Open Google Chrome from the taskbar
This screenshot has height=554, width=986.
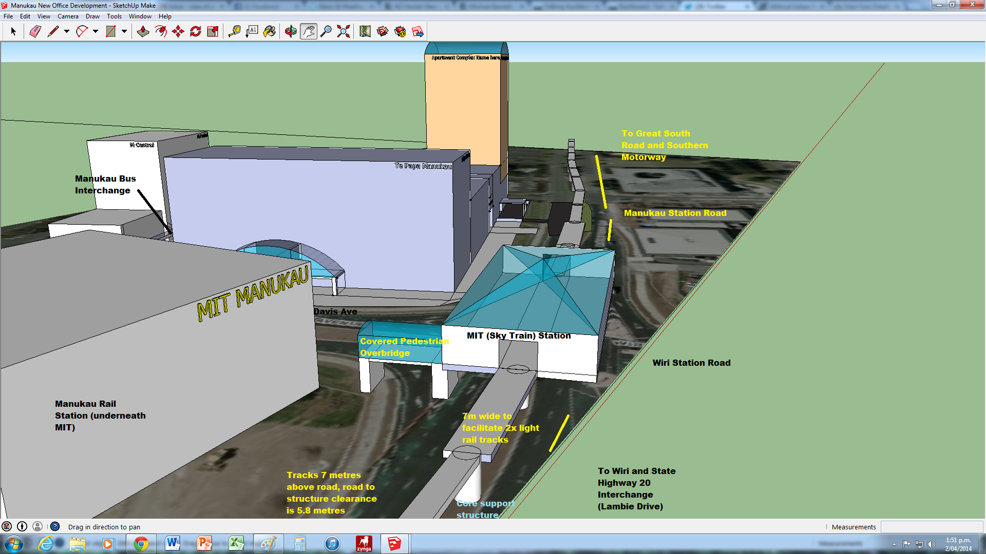tap(141, 544)
